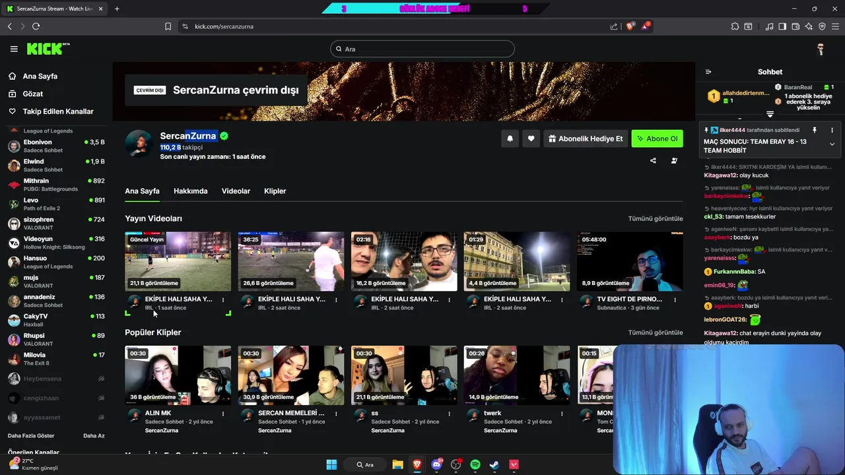The width and height of the screenshot is (845, 475).
Task: Click Tümünü görüntüle for Yayın Videoları
Action: click(x=656, y=218)
